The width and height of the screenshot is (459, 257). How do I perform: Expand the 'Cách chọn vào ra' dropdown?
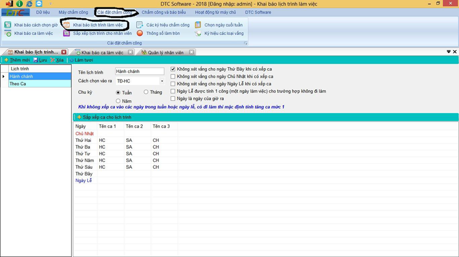[162, 81]
